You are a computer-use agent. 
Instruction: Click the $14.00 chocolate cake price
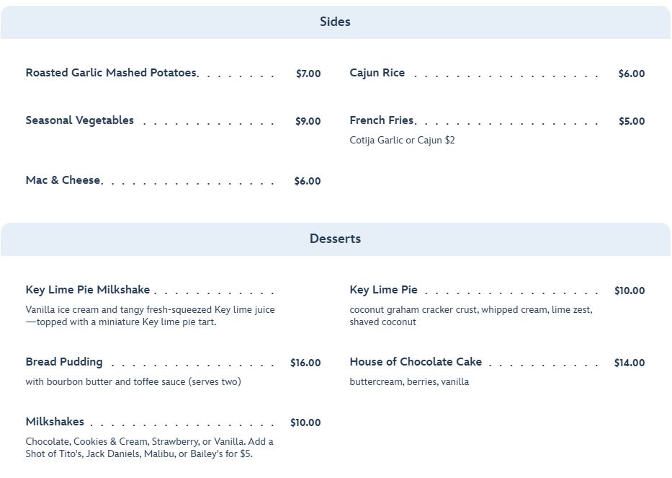pos(630,363)
